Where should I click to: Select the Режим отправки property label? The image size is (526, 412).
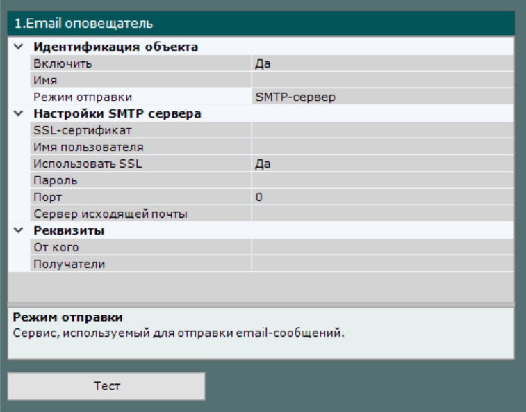[x=83, y=97]
